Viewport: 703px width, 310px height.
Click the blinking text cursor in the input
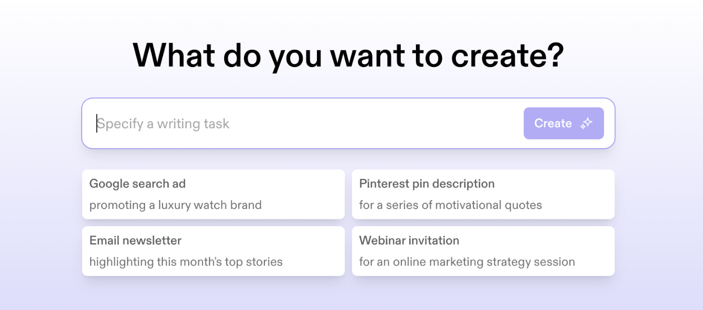[97, 124]
